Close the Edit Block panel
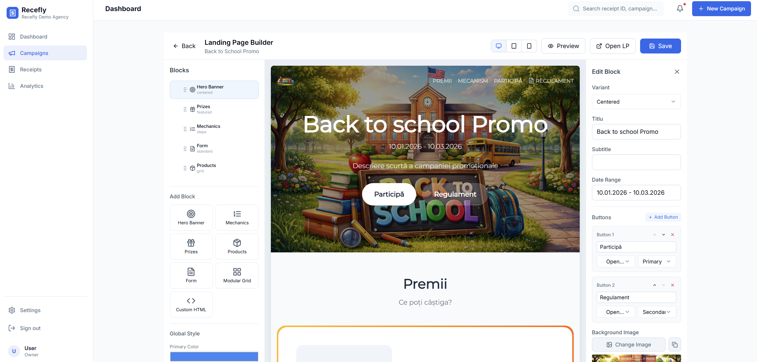This screenshot has height=362, width=757. pos(677,72)
